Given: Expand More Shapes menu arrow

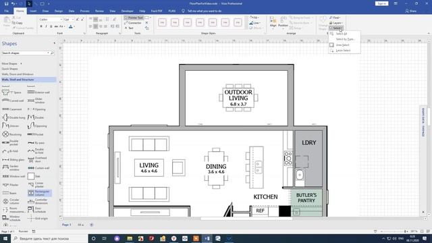Looking at the screenshot, I should point(21,63).
